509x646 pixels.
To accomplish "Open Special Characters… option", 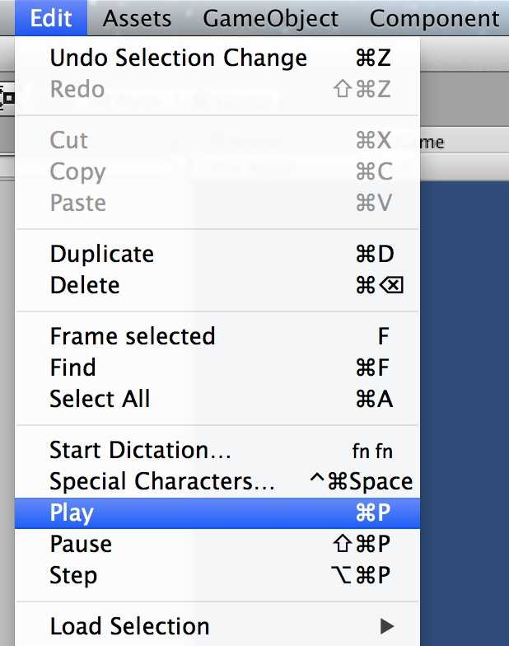I will [x=162, y=481].
